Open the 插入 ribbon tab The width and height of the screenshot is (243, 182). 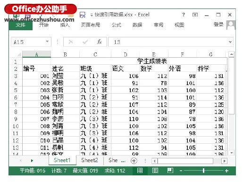pos(65,25)
